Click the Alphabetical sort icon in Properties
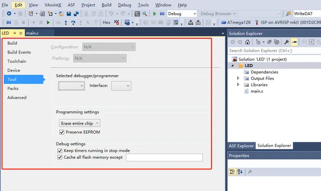The width and height of the screenshot is (321, 191). (x=240, y=172)
